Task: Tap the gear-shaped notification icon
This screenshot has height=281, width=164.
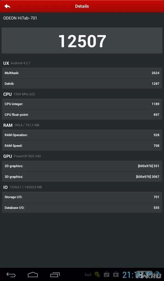Action: point(97,274)
